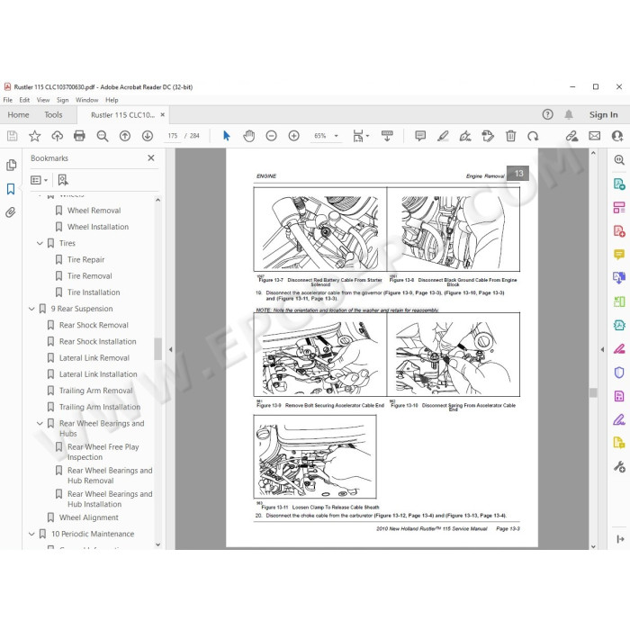This screenshot has height=630, width=630.
Task: Open Comment tool in right pane
Action: click(619, 255)
